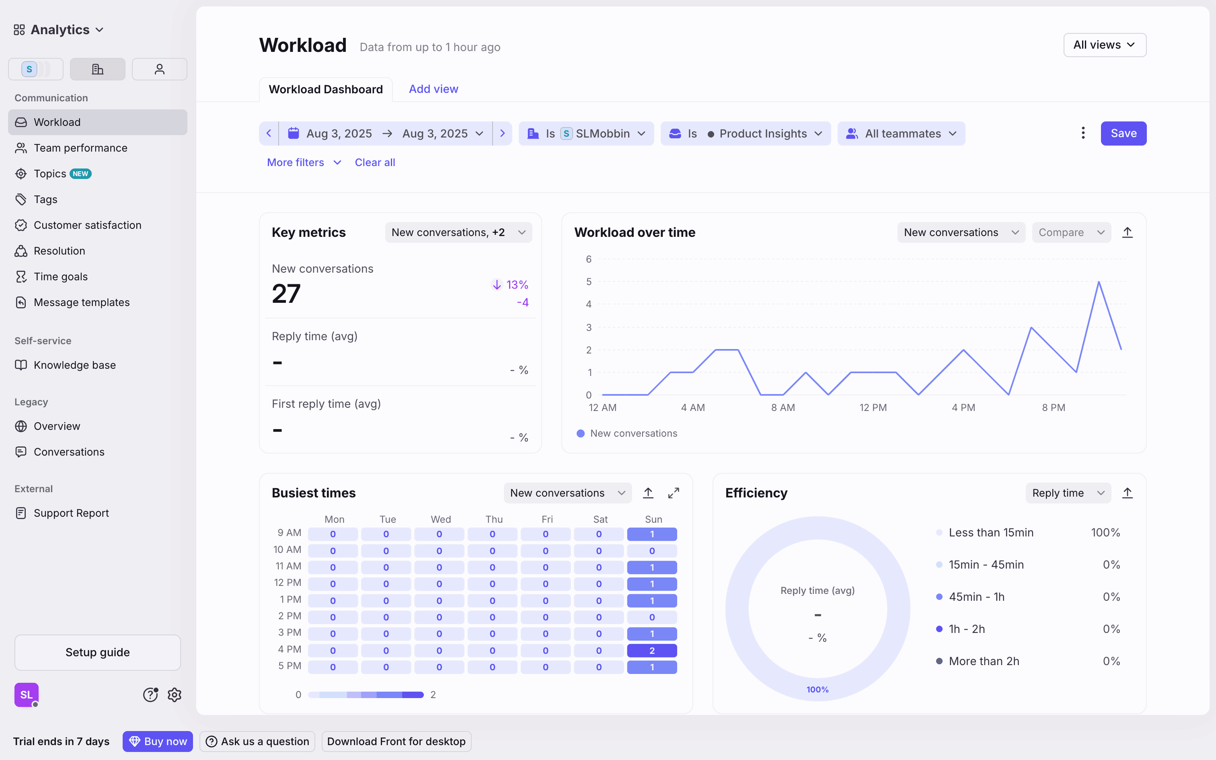
Task: Expand Busiest times to fullscreen
Action: [673, 493]
